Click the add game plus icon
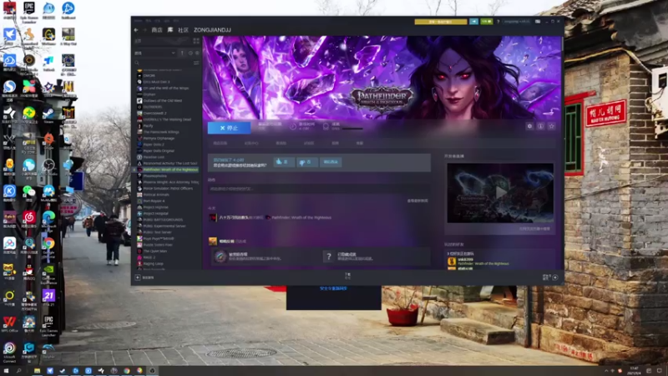 [138, 277]
